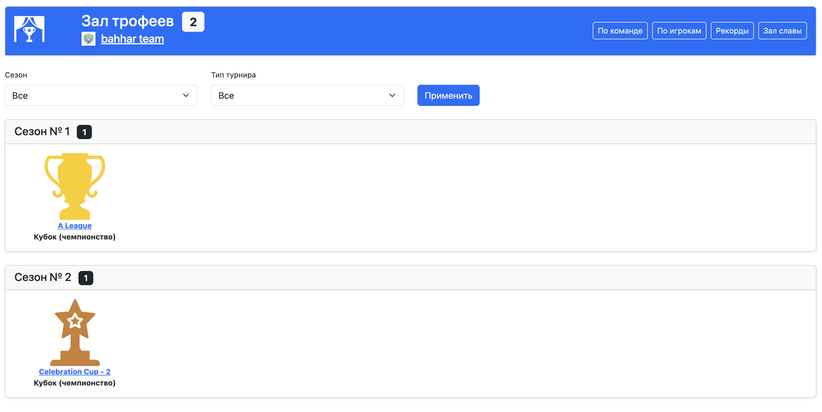Open the Рекорды section
This screenshot has width=822, height=412.
point(732,31)
